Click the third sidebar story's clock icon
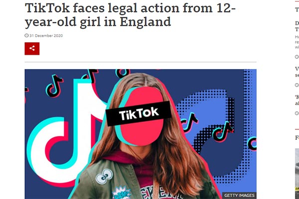 click(297, 113)
